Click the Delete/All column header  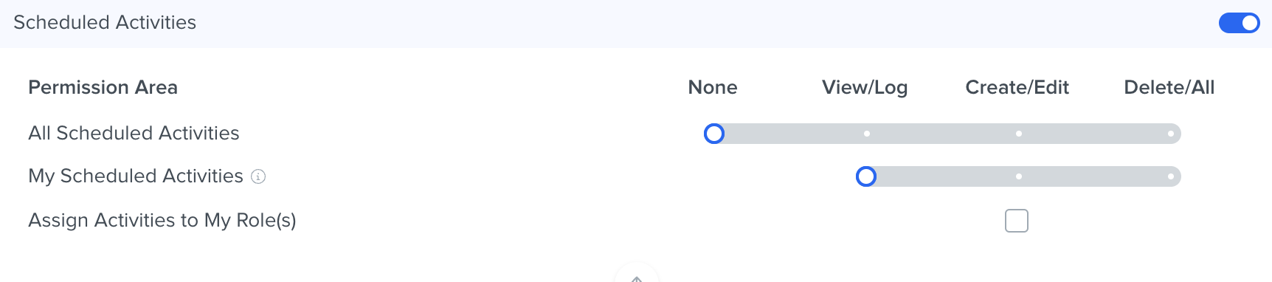coord(1169,87)
